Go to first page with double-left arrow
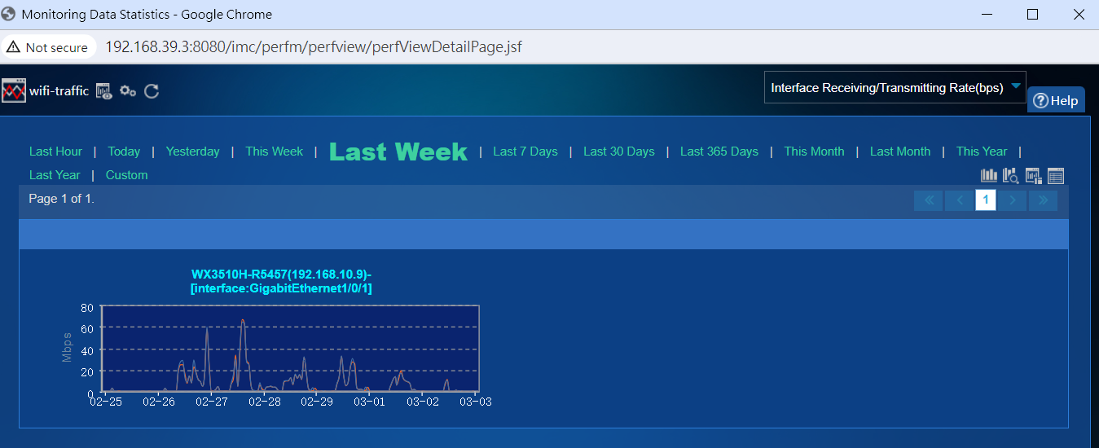This screenshot has height=448, width=1099. (929, 200)
